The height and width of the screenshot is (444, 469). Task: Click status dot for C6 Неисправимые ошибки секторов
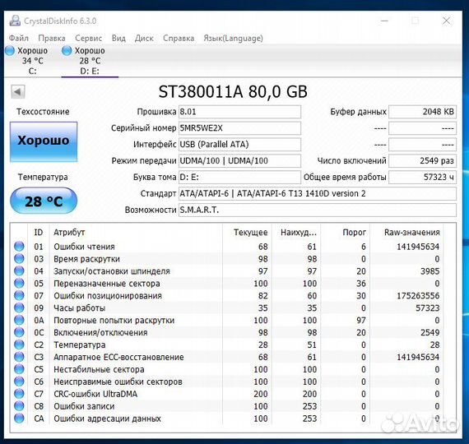(19, 382)
